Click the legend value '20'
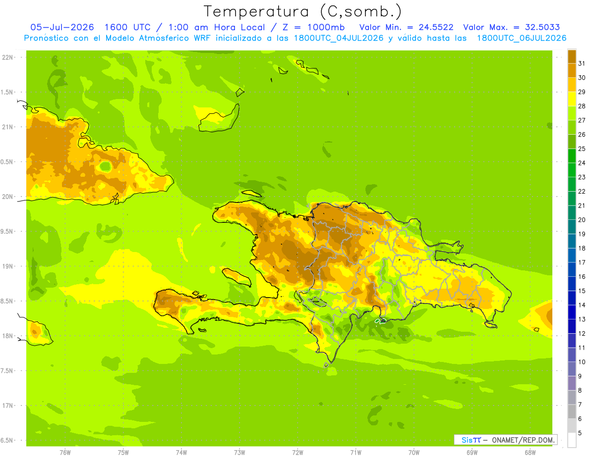This screenshot has width=595, height=459. click(x=582, y=219)
